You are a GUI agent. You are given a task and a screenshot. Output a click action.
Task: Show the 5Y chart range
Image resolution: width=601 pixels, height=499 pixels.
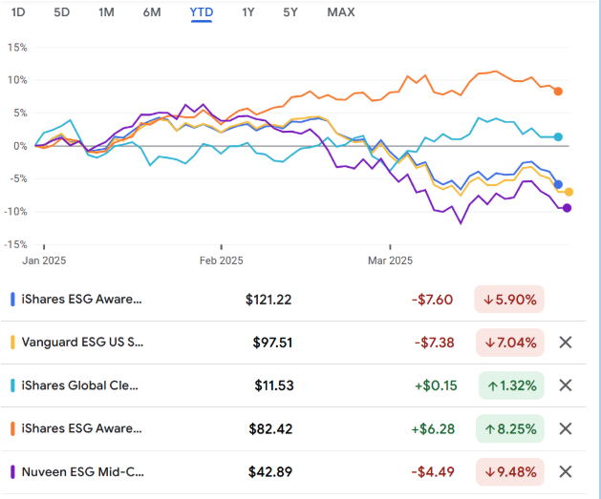pyautogui.click(x=290, y=12)
